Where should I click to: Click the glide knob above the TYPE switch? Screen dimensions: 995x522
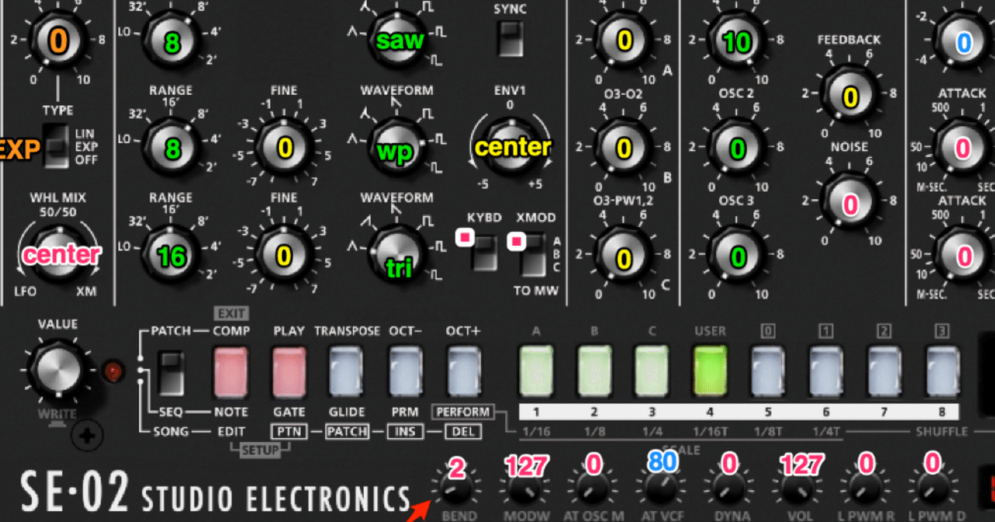point(59,40)
